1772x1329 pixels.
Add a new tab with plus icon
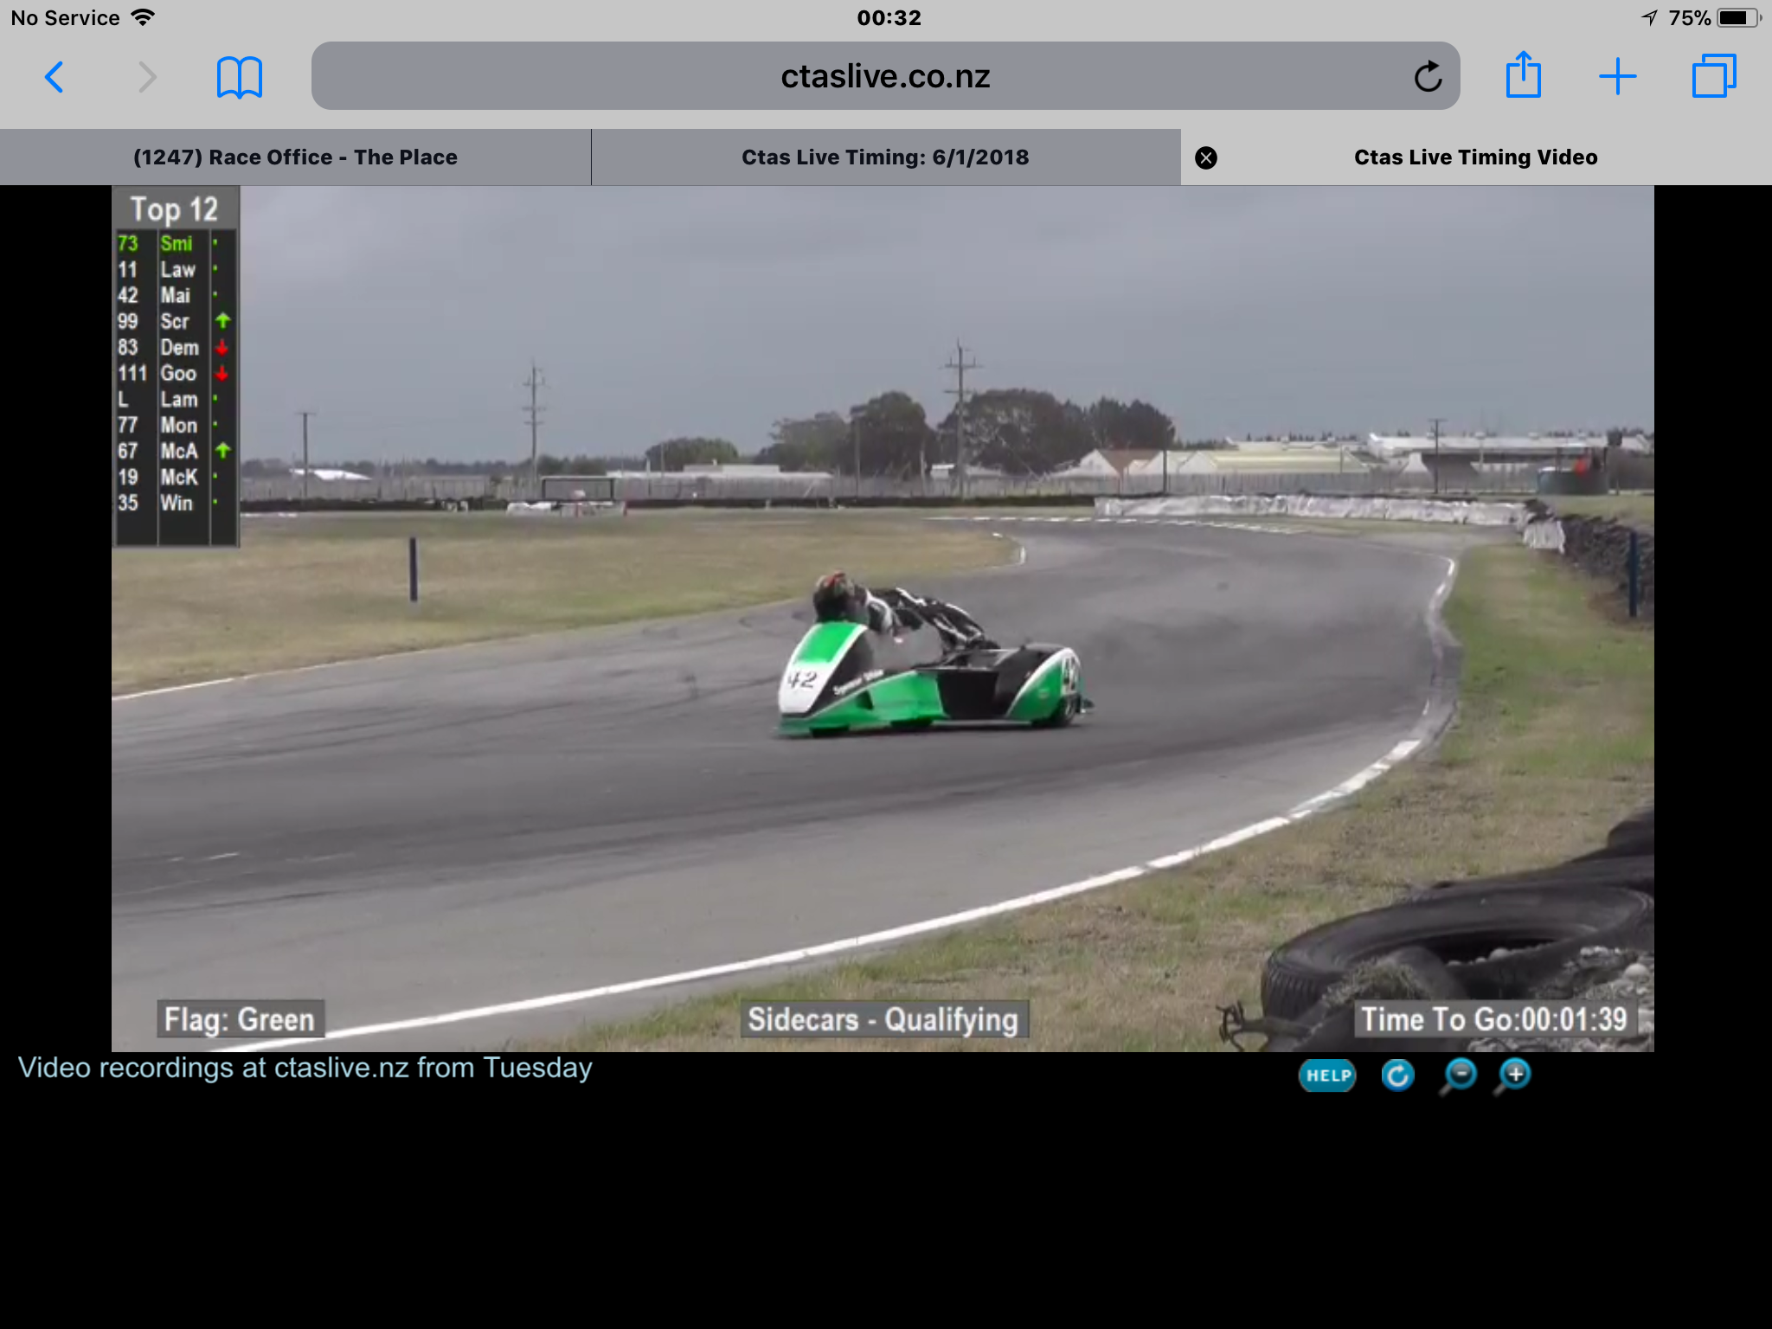tap(1617, 77)
